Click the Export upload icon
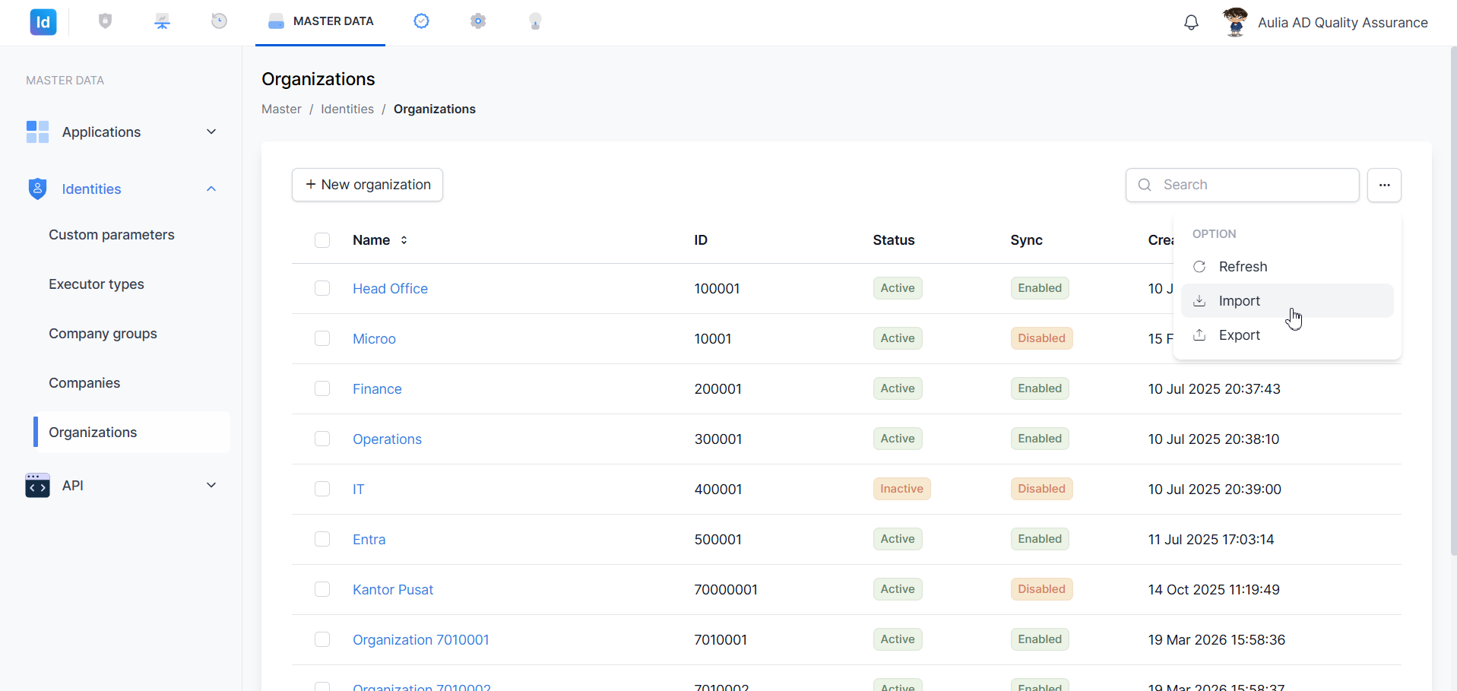Screen dimensions: 1457x691 pos(1199,335)
